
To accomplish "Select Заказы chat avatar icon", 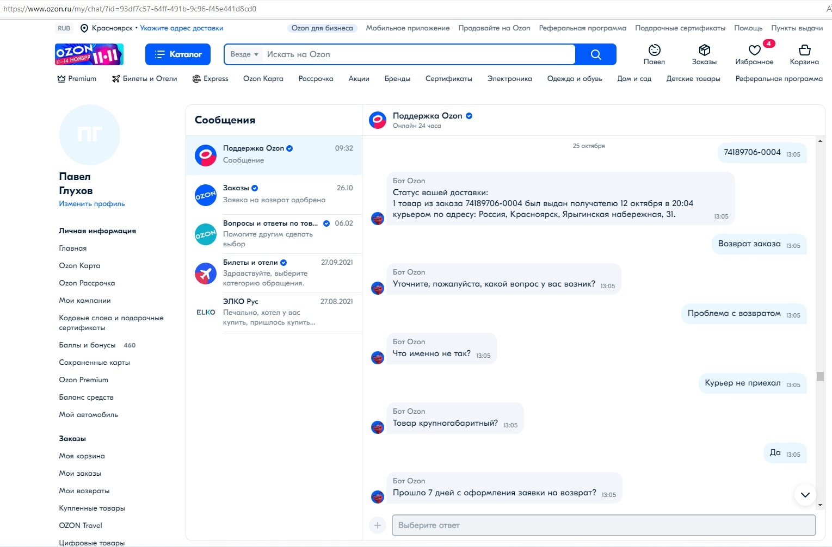I will pyautogui.click(x=206, y=195).
